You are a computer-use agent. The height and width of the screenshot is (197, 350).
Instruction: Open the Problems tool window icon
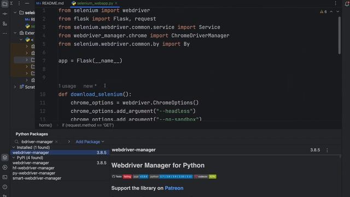click(5, 187)
